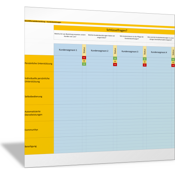Screen dimensions: 175x175
Task: Select the Kundensegment 1 header cell
Action: pos(68,50)
